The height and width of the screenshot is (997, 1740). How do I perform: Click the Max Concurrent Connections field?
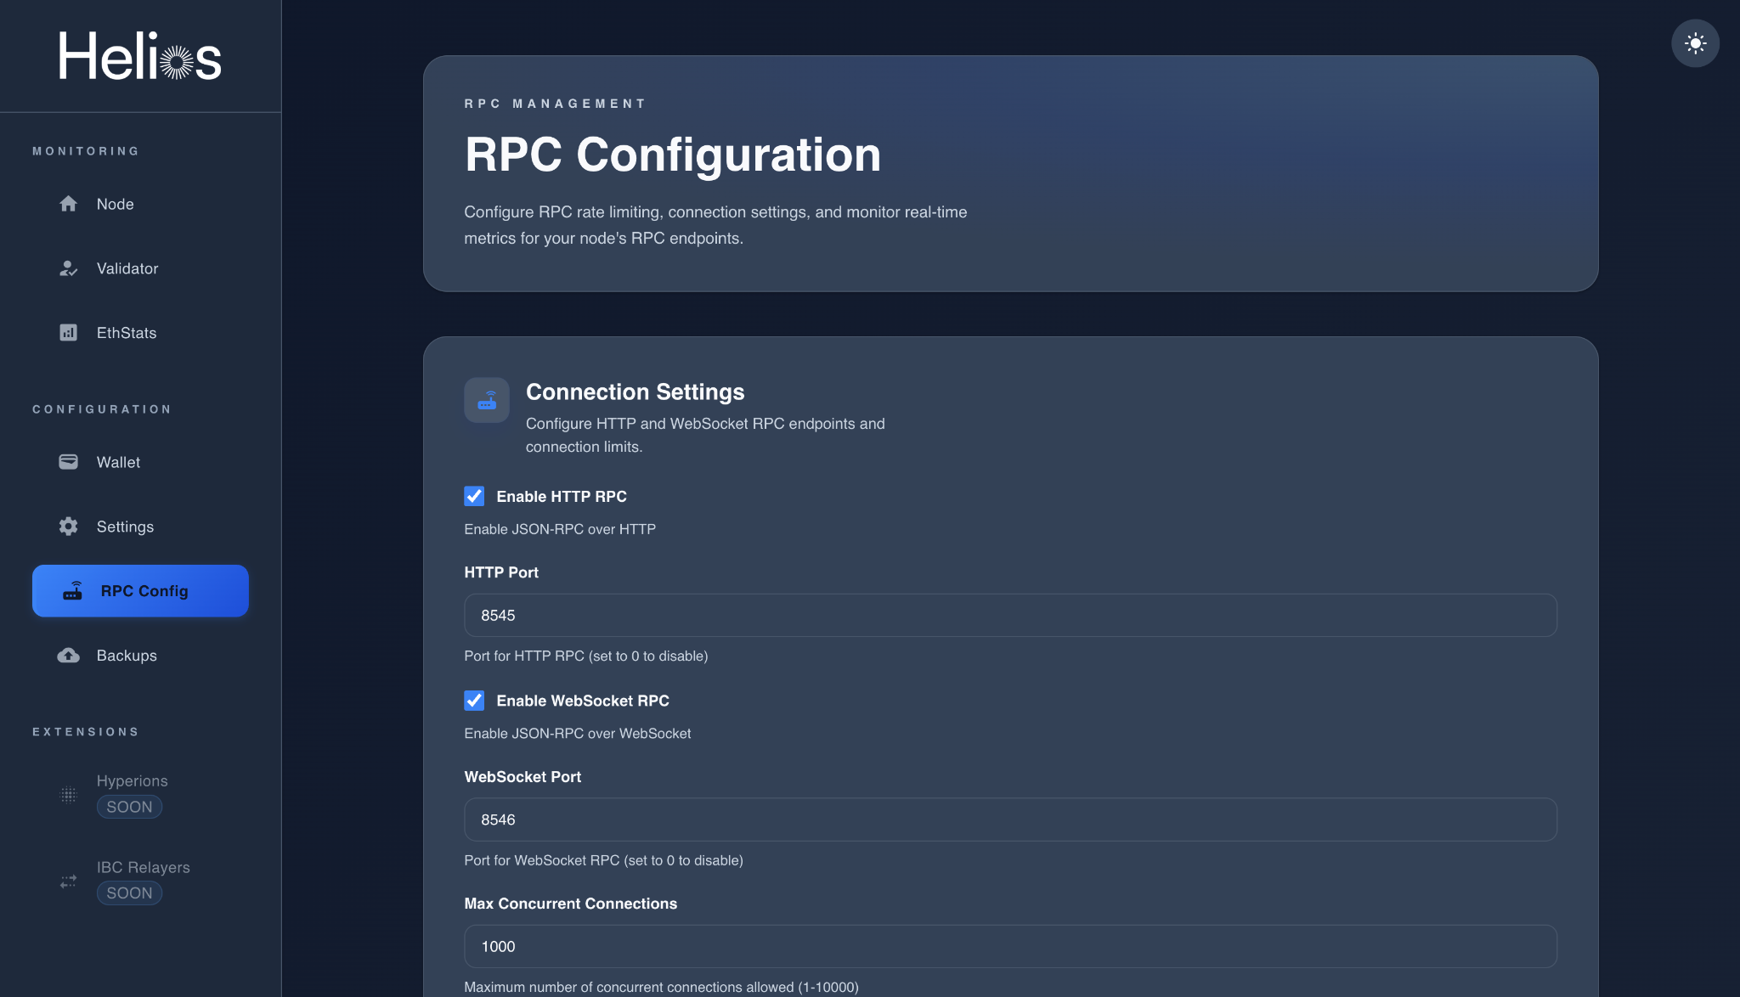[1009, 946]
